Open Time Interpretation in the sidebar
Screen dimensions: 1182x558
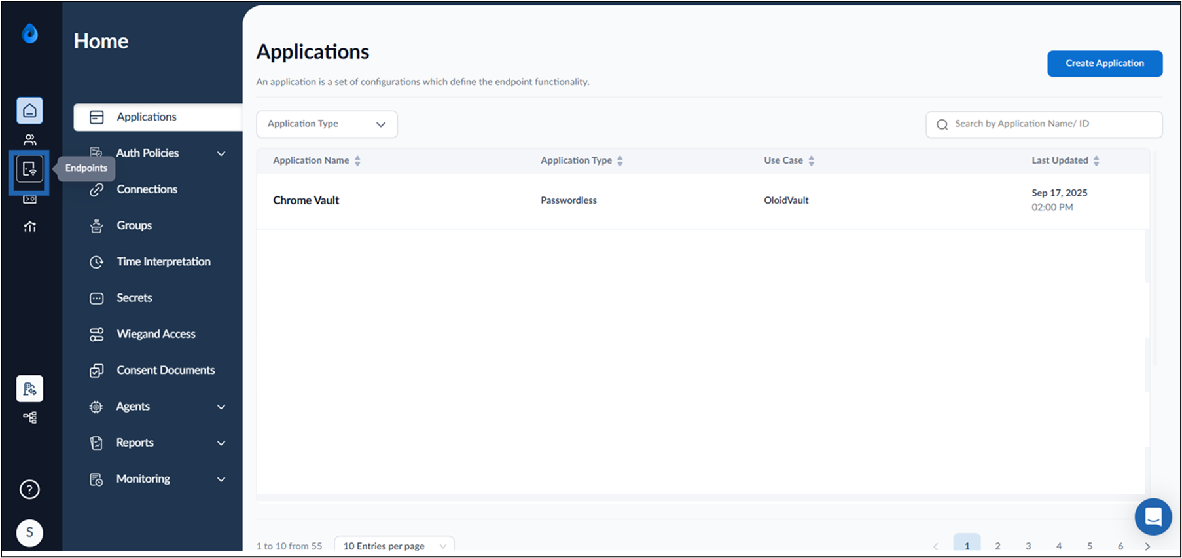164,261
